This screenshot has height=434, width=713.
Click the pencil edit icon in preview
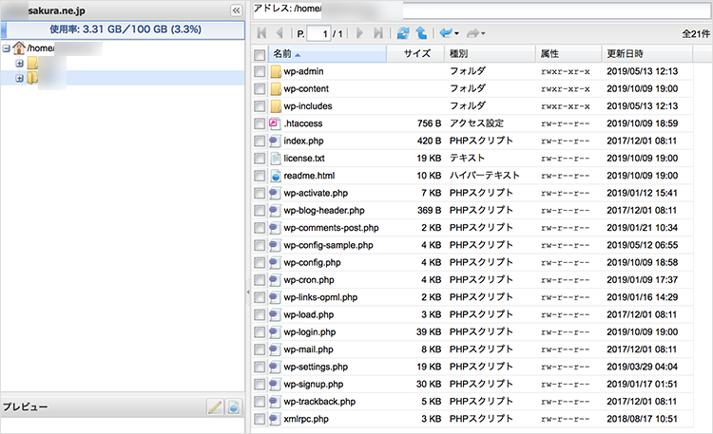click(x=216, y=406)
